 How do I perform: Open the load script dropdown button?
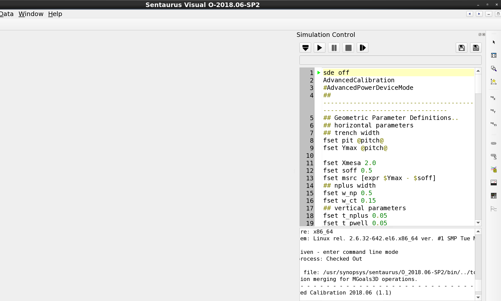click(305, 48)
